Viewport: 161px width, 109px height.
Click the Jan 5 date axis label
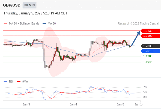[120, 104]
